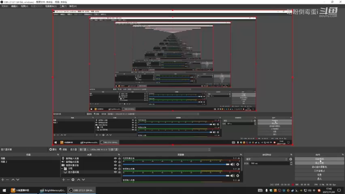This screenshot has width=345, height=194.
Task: Click the audio mixer vertical scrollbar
Action: (242, 164)
